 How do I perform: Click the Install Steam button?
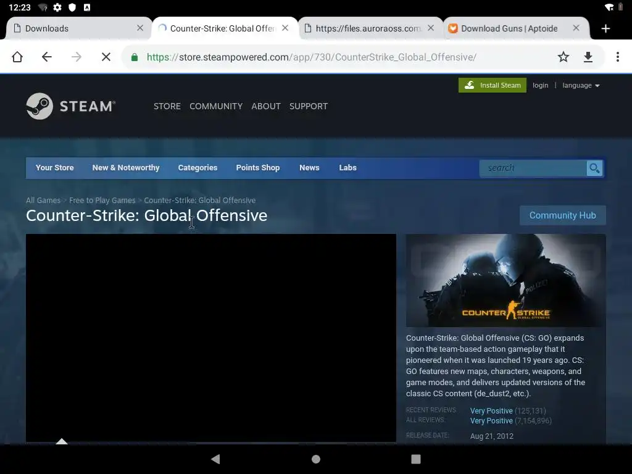492,85
